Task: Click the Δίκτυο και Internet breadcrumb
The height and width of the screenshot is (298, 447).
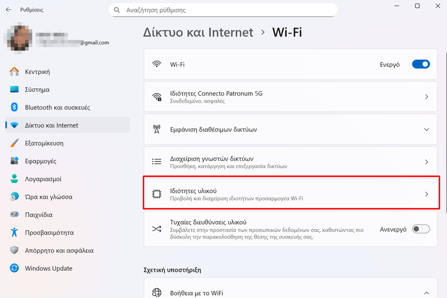Action: 198,32
